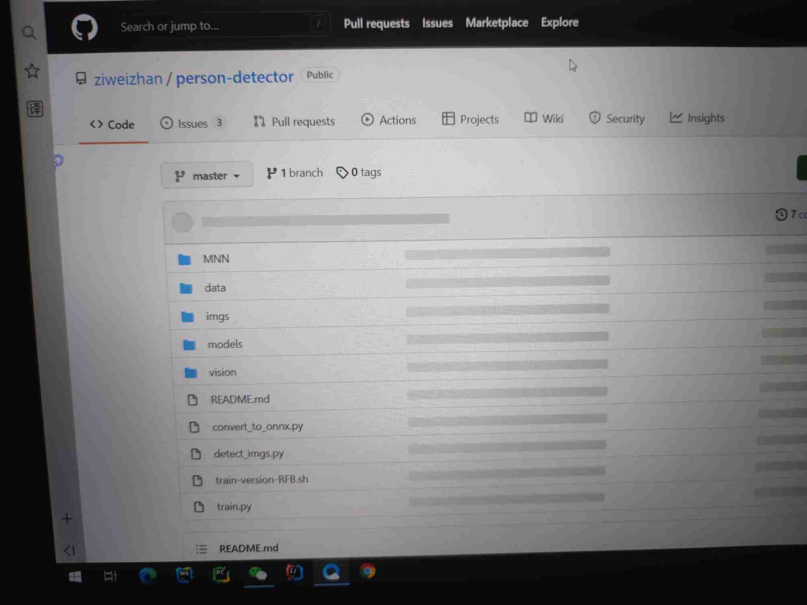Click the ziweizhan owner link
Screen dimensions: 807x605
(128, 78)
